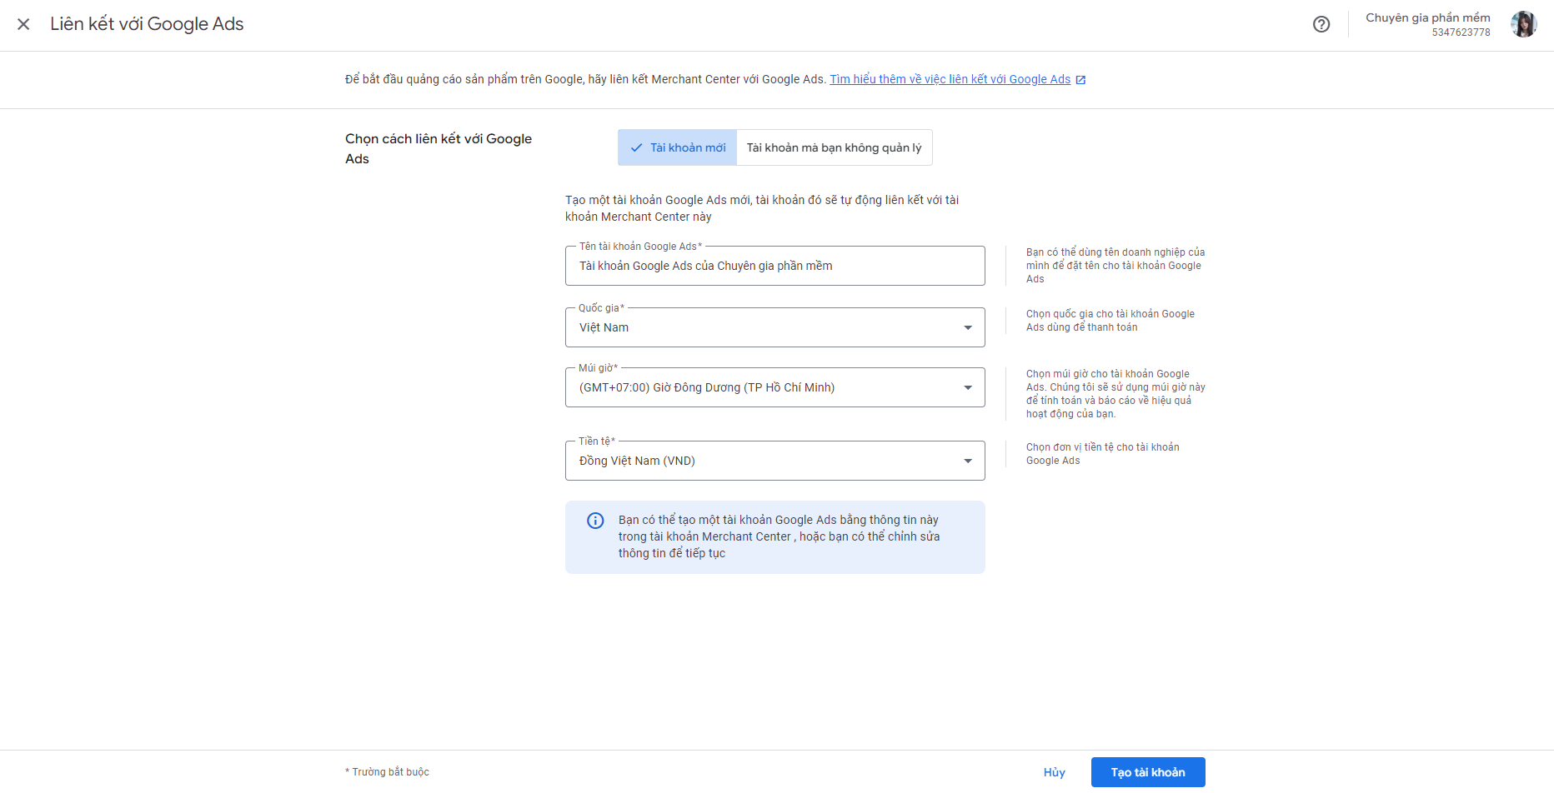The image size is (1554, 793).
Task: Open the Quốc gia dropdown showing Việt Nam
Action: 775,327
